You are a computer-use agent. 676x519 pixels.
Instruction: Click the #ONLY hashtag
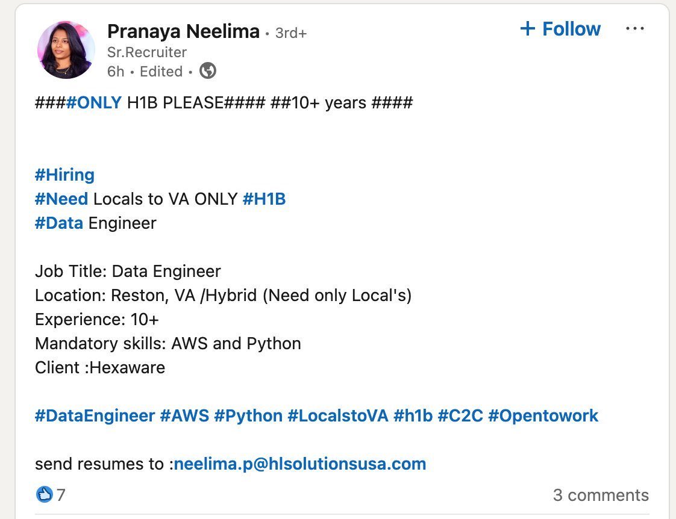[95, 102]
